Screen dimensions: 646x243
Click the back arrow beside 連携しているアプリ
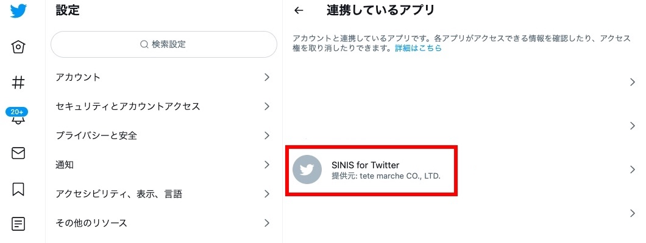(x=299, y=11)
